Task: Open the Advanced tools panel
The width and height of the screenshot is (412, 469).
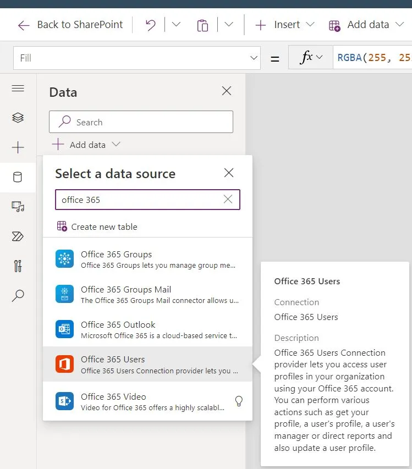Action: pyautogui.click(x=18, y=266)
